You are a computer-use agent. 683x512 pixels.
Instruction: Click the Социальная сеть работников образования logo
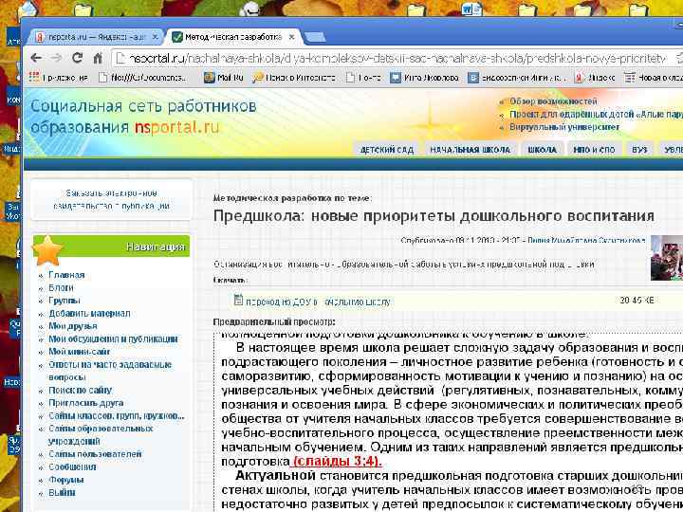pyautogui.click(x=143, y=117)
